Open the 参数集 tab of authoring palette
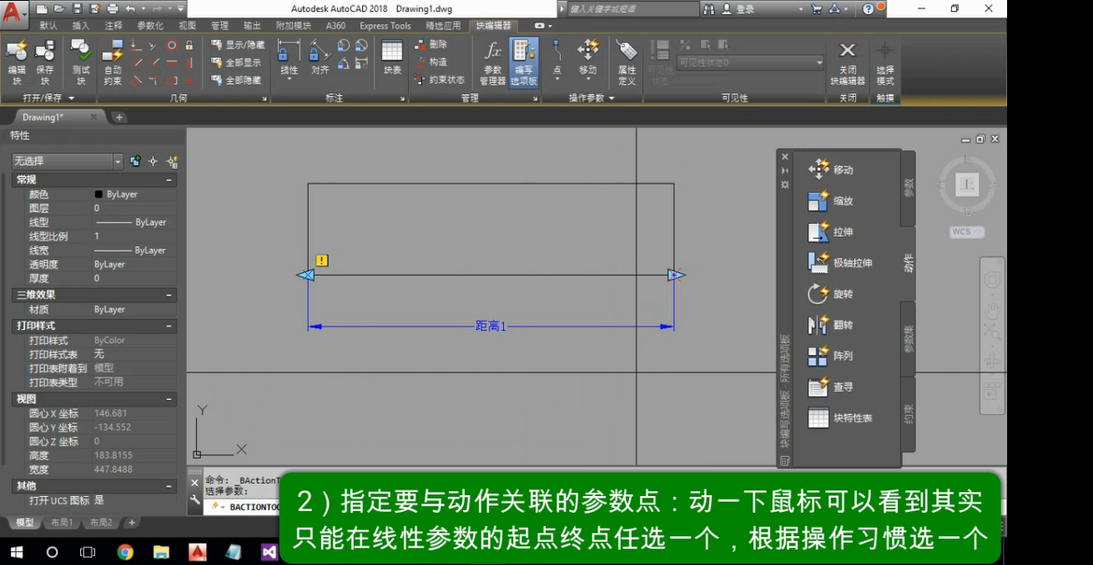This screenshot has height=565, width=1093. tap(908, 339)
